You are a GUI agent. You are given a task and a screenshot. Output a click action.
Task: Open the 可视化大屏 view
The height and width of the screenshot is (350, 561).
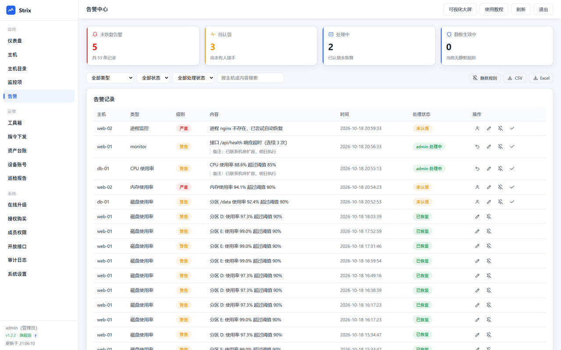pyautogui.click(x=460, y=10)
